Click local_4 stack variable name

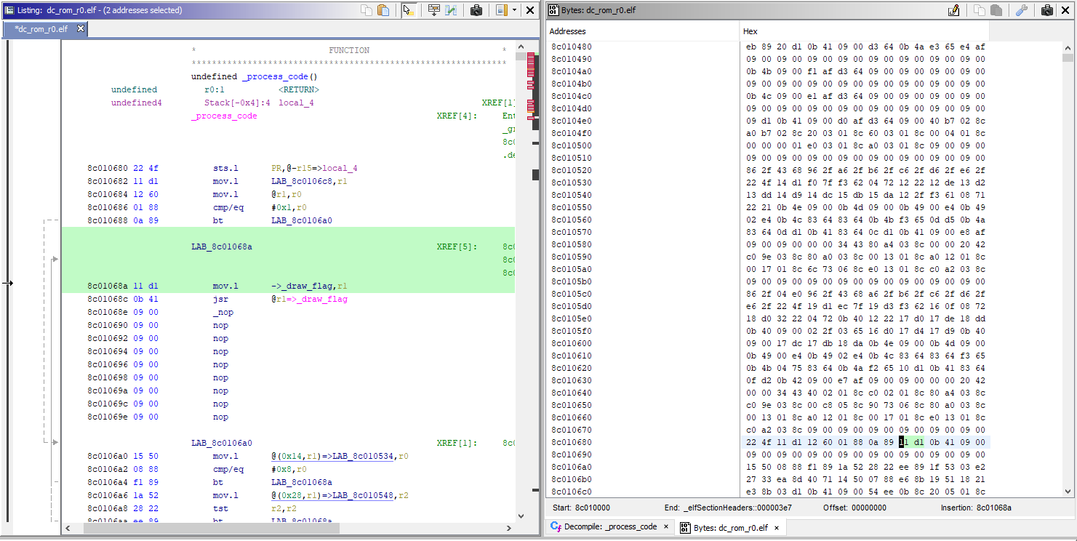[297, 103]
